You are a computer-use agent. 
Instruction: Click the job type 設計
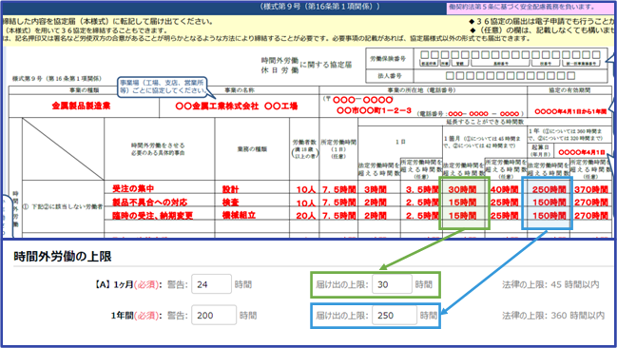click(230, 189)
